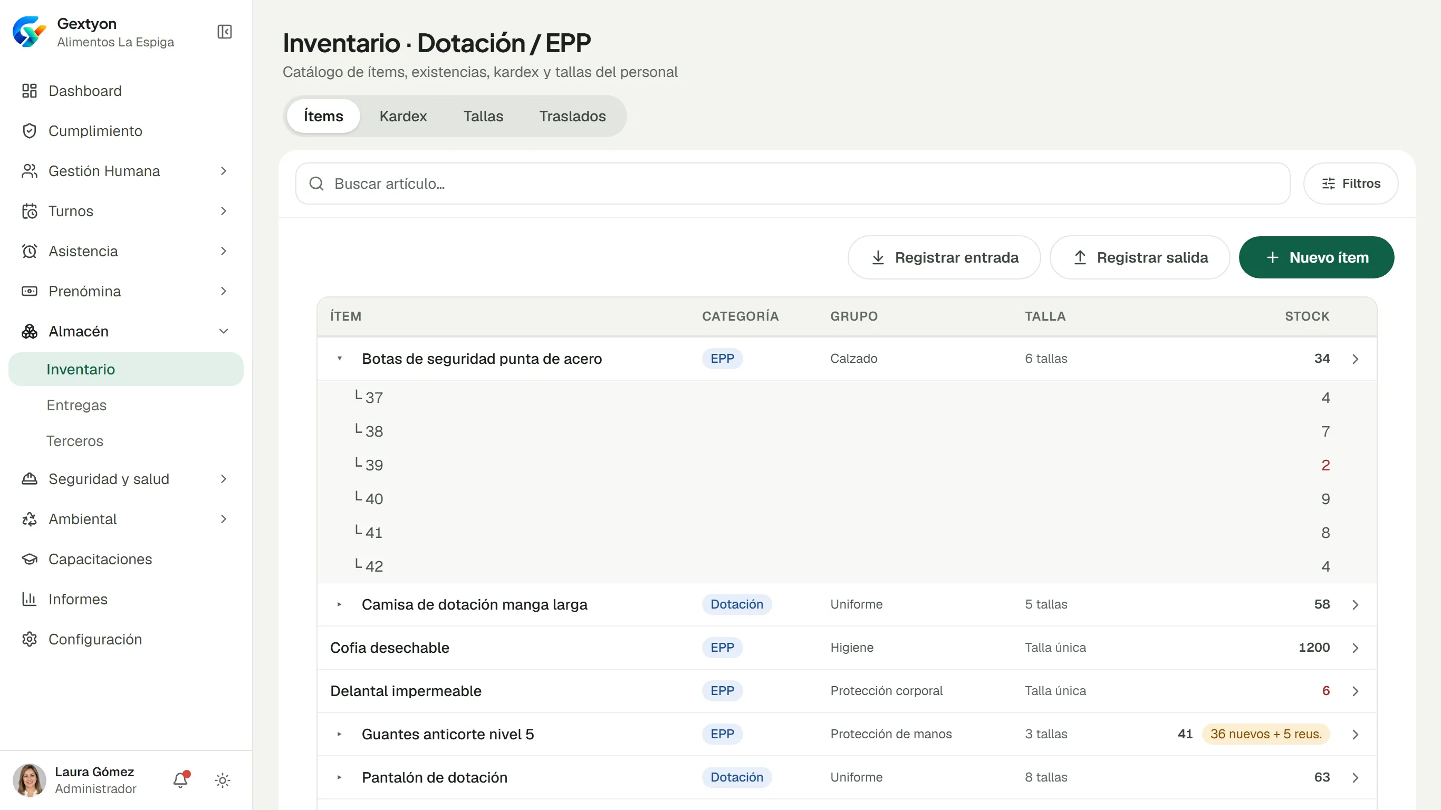This screenshot has width=1441, height=810.
Task: Open notifications bell
Action: [x=181, y=780]
